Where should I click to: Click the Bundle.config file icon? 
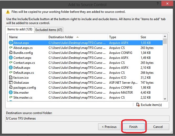coord(11,53)
